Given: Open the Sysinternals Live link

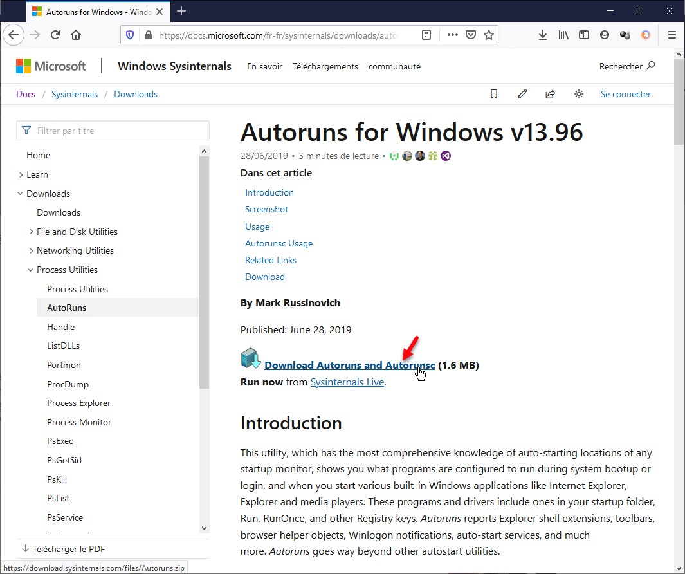Looking at the screenshot, I should pyautogui.click(x=347, y=382).
